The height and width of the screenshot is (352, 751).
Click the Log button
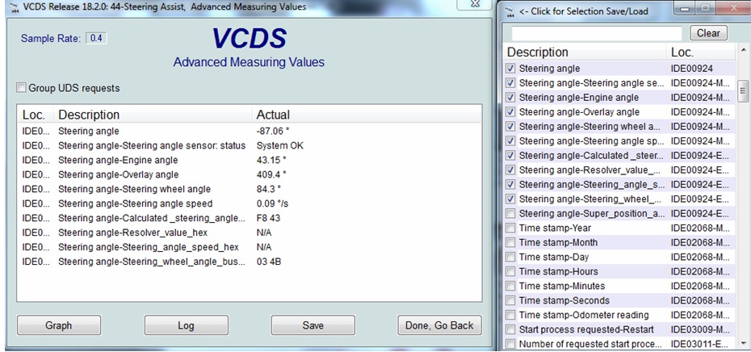(186, 325)
